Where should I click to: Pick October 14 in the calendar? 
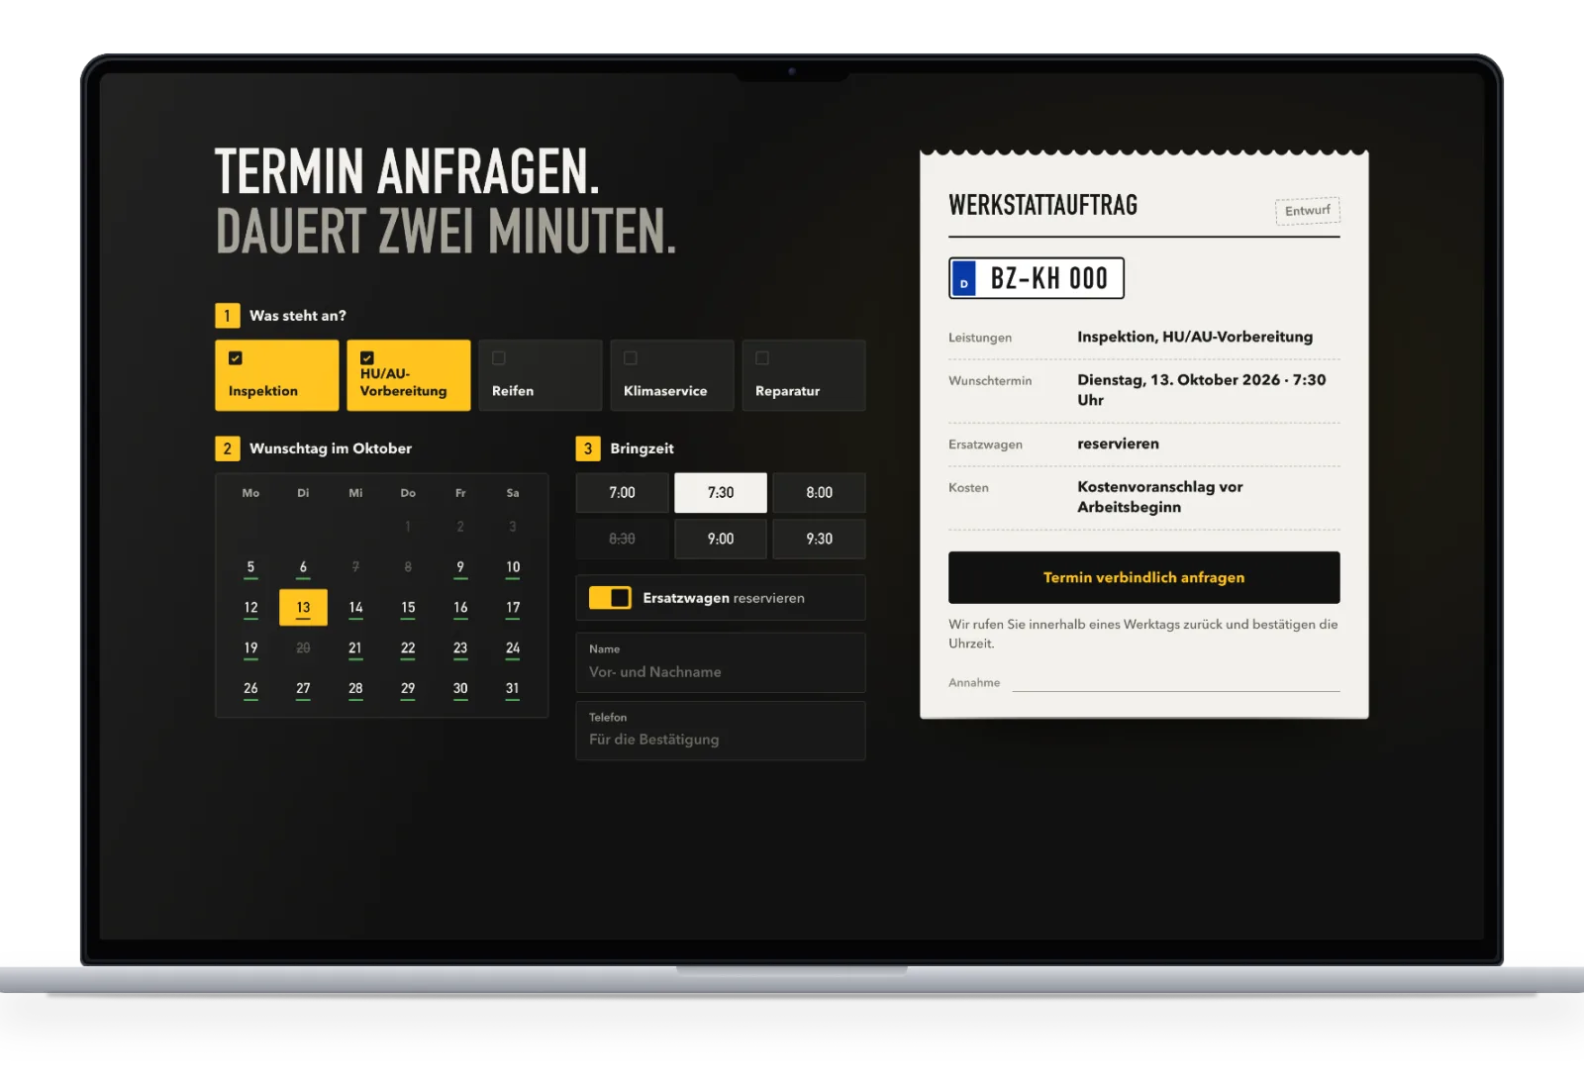tap(355, 608)
